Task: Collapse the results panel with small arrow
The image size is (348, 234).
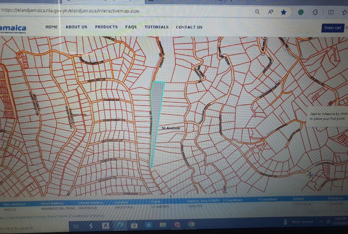Action: pyautogui.click(x=171, y=197)
